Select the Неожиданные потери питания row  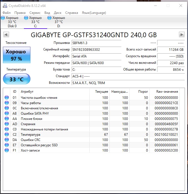pos(91,129)
